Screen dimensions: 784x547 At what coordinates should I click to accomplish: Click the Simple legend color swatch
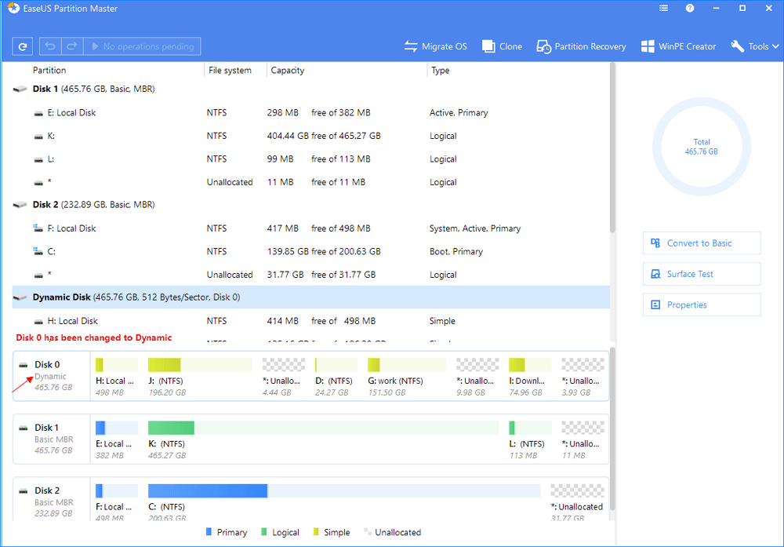pos(315,532)
